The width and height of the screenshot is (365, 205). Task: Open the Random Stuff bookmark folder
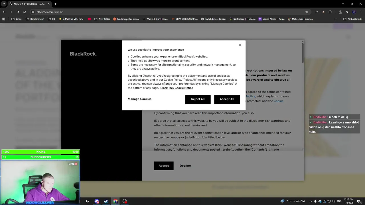click(x=35, y=19)
